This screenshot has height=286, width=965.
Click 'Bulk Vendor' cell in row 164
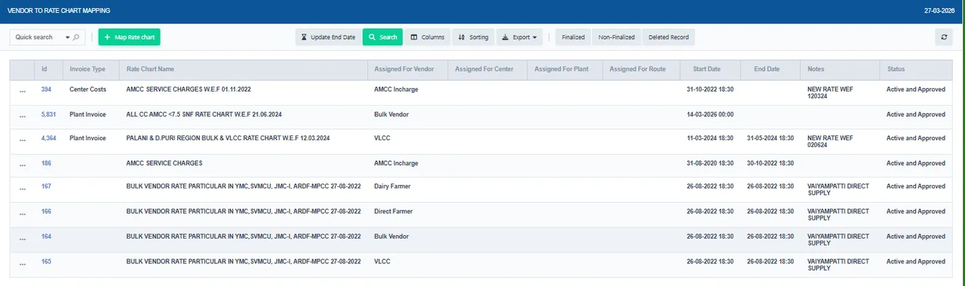(392, 236)
